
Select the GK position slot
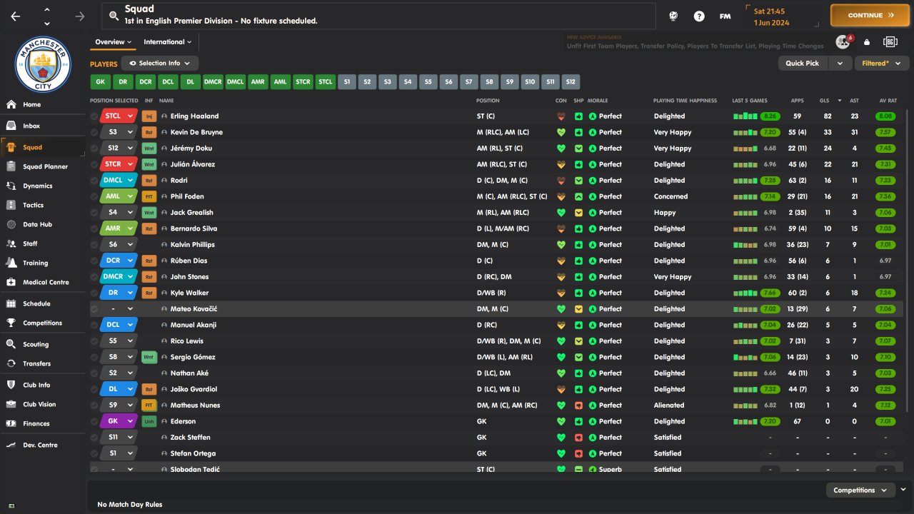pyautogui.click(x=101, y=82)
